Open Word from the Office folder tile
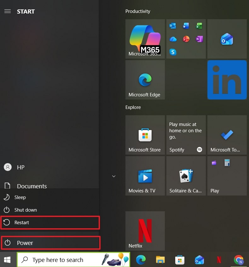The width and height of the screenshot is (249, 267). click(186, 26)
